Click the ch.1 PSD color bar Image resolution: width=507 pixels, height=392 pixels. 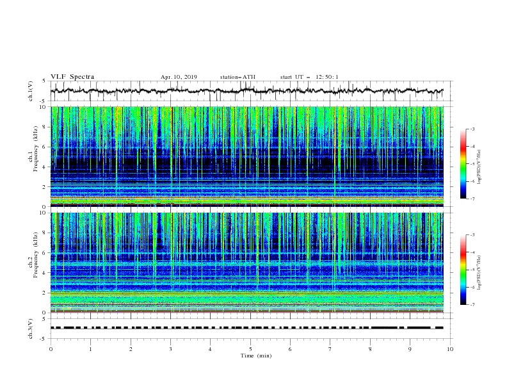pyautogui.click(x=463, y=164)
